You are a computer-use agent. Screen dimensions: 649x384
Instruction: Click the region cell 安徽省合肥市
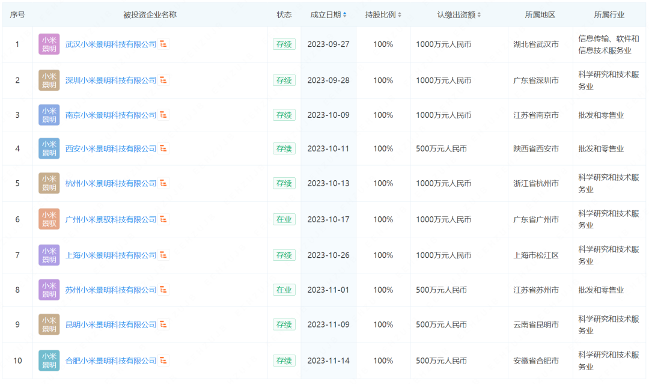pyautogui.click(x=536, y=361)
